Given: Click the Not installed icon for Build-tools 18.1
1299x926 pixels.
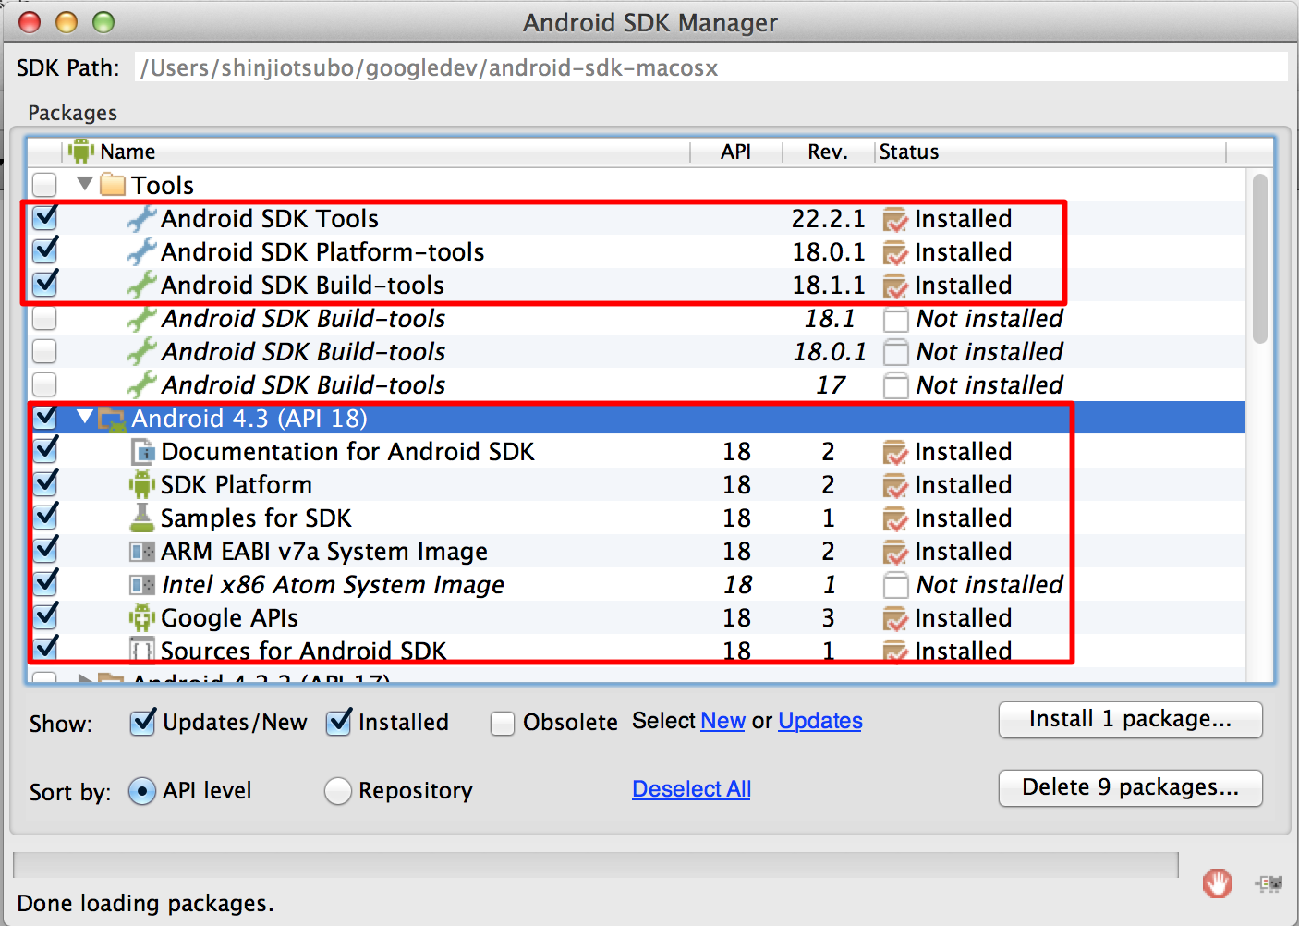Looking at the screenshot, I should click(895, 319).
